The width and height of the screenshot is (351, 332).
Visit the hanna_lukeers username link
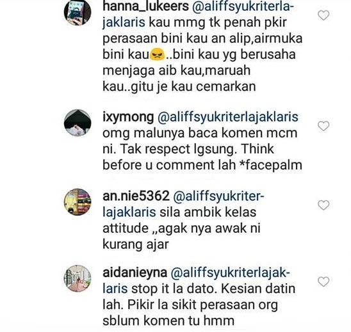click(146, 6)
